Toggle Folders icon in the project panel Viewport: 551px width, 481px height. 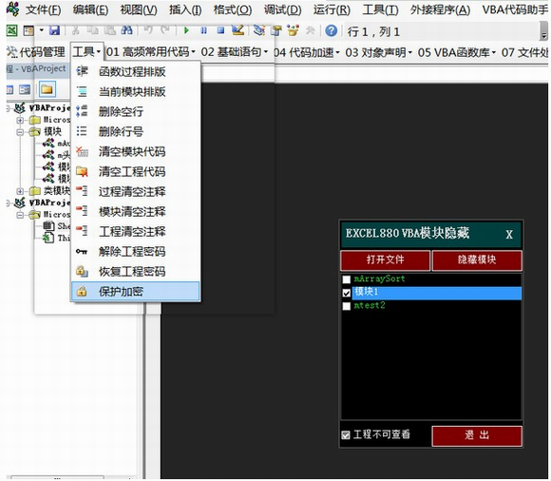click(47, 89)
